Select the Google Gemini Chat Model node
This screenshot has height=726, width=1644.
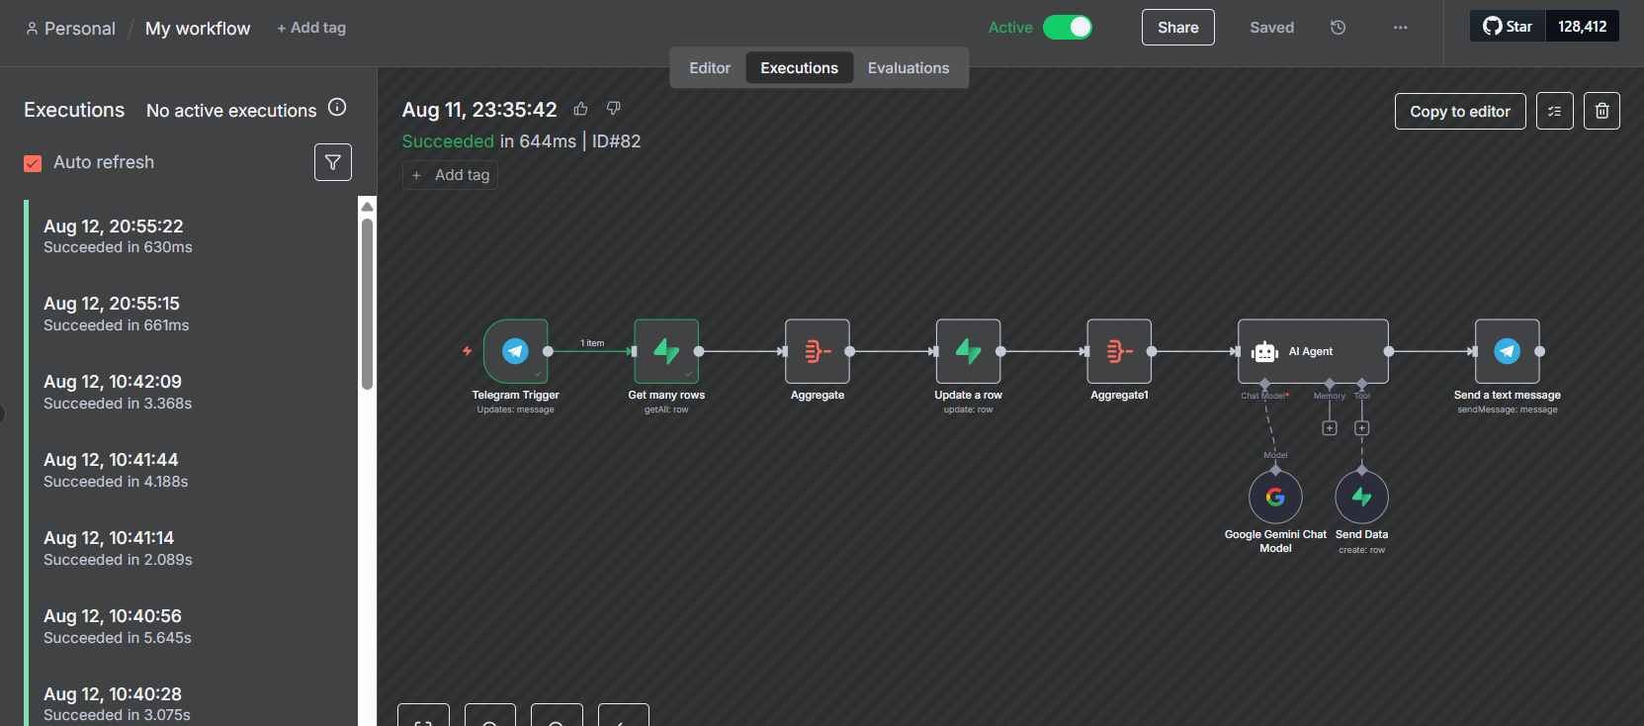(x=1275, y=497)
